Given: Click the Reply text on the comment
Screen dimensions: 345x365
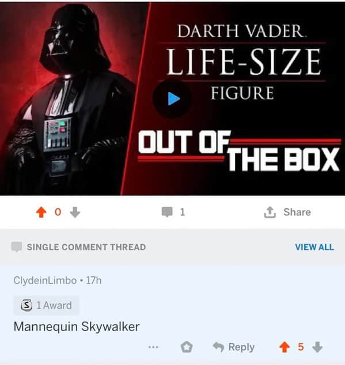Looking at the screenshot, I should point(241,347).
